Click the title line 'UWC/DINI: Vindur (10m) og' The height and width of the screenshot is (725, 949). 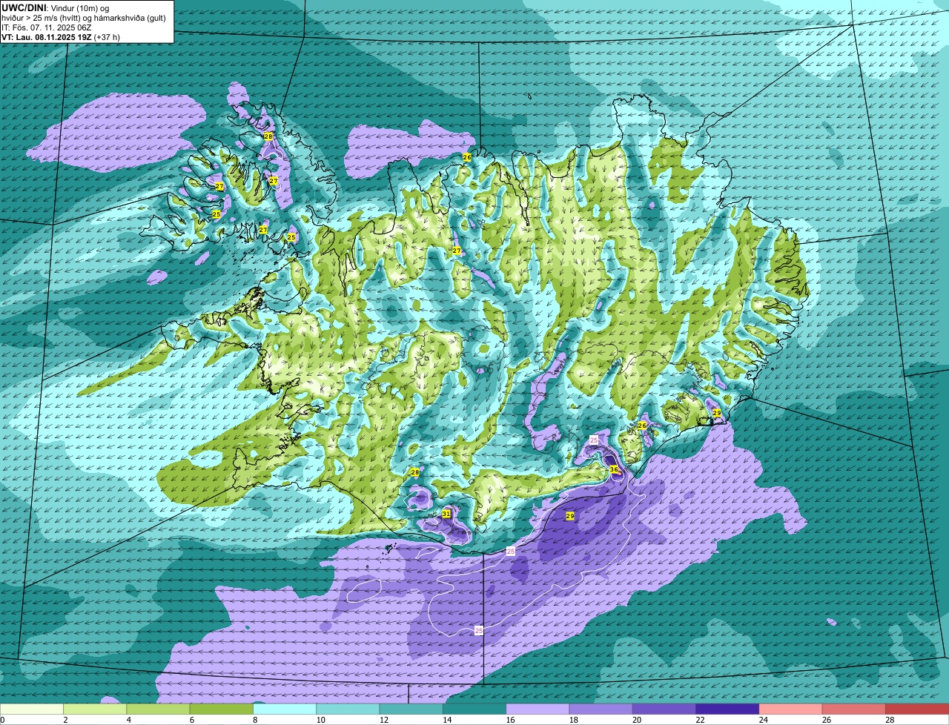[56, 7]
